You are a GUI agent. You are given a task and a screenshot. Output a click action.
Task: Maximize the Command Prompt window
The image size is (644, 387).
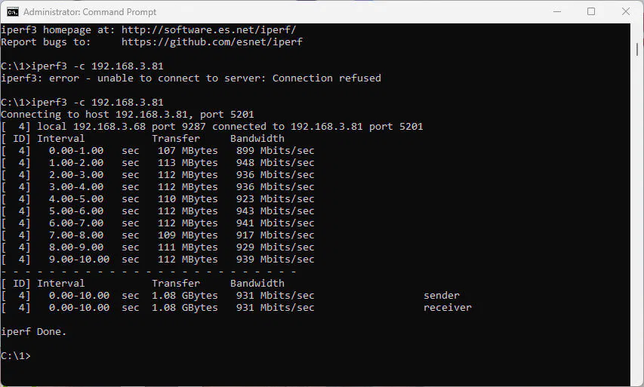591,12
